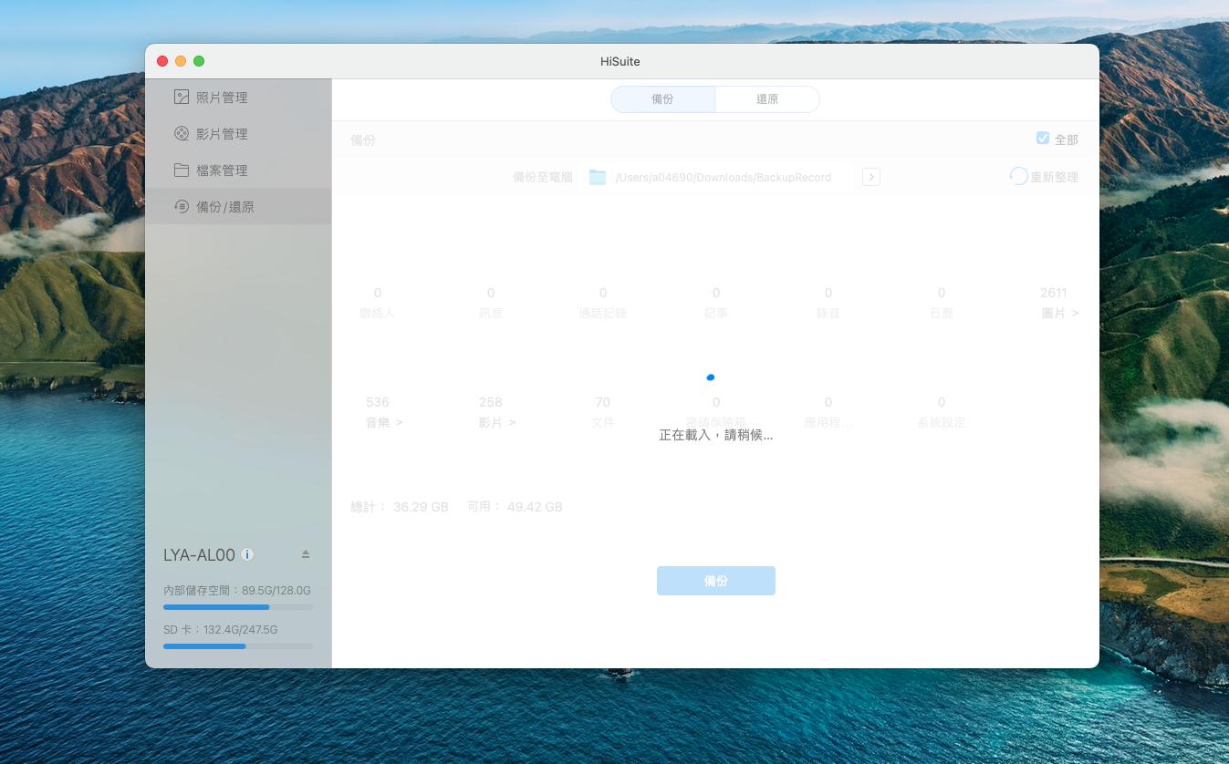Expand the 影片 category with 258 items

pyautogui.click(x=496, y=422)
